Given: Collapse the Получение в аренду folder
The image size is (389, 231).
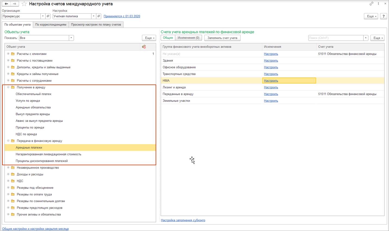Looking at the screenshot, I should click(x=8, y=87).
